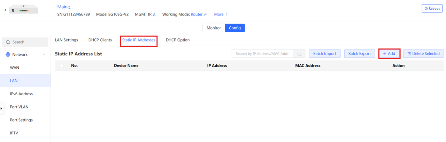
Task: Open the DHCP Clients tab
Action: pos(100,40)
